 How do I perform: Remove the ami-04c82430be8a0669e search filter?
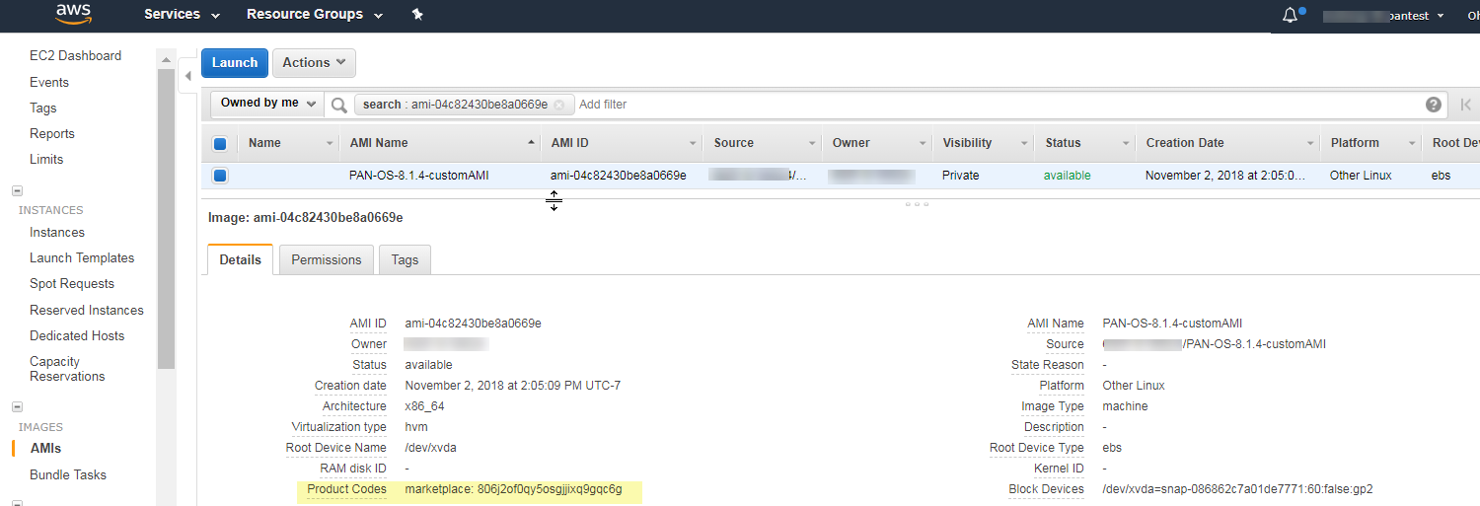559,105
